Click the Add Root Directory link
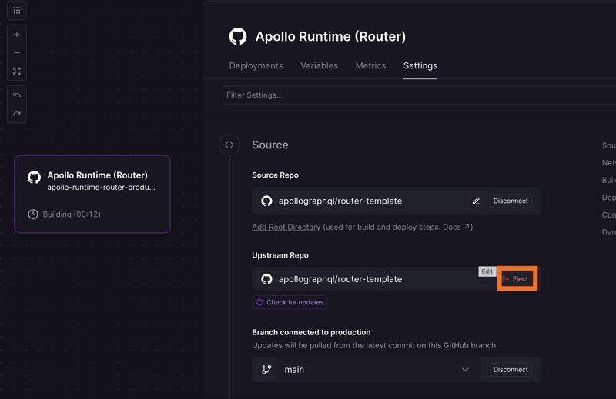616x399 pixels. coord(286,228)
